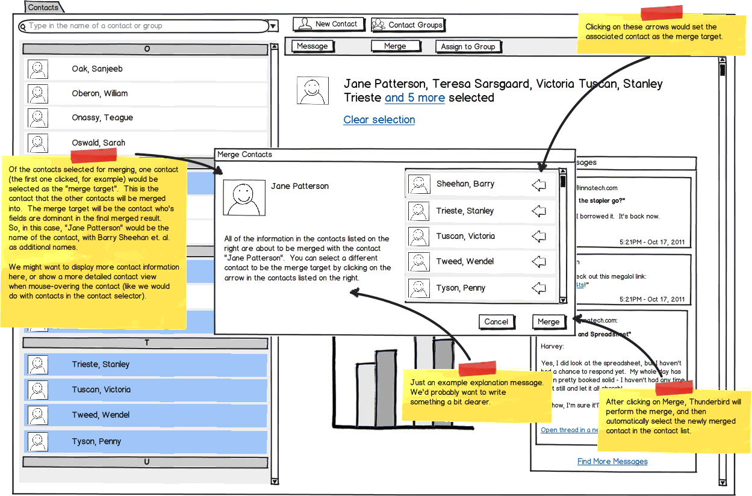Viewport: 752px width, 496px height.
Task: Focus the contact or group search field
Action: click(144, 26)
